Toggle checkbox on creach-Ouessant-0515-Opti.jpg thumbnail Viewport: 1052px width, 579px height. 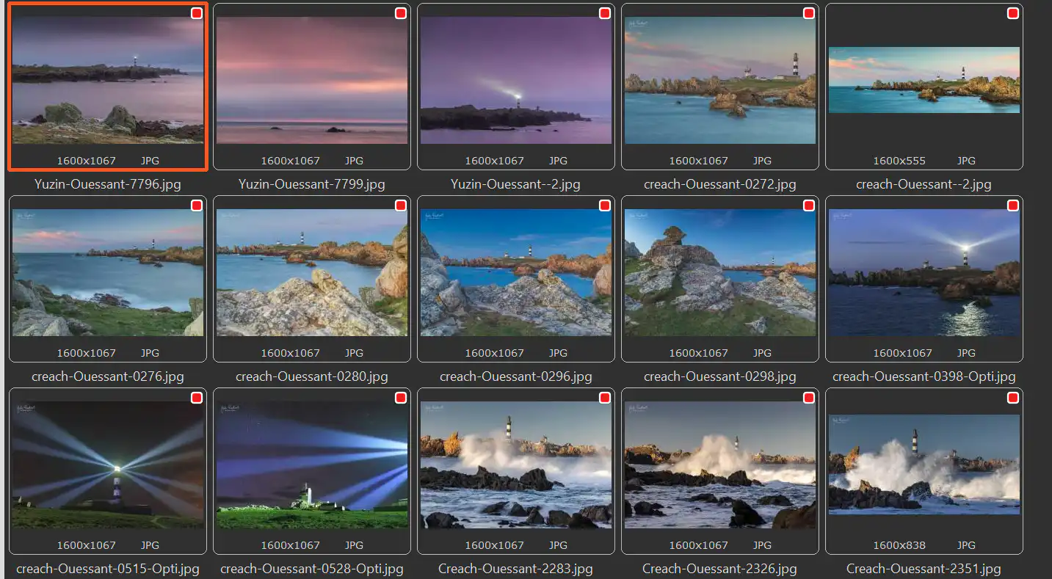click(196, 398)
